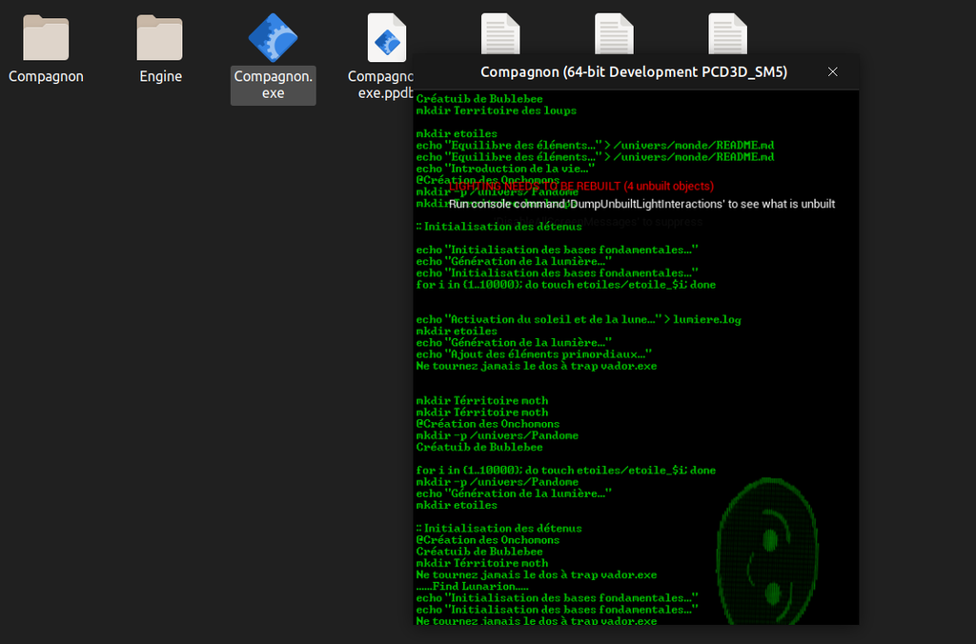Click the green smiley face in the game window
The width and height of the screenshot is (976, 644).
(x=768, y=553)
